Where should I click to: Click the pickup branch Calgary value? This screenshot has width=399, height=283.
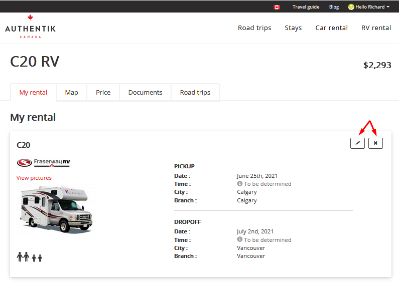click(x=246, y=200)
